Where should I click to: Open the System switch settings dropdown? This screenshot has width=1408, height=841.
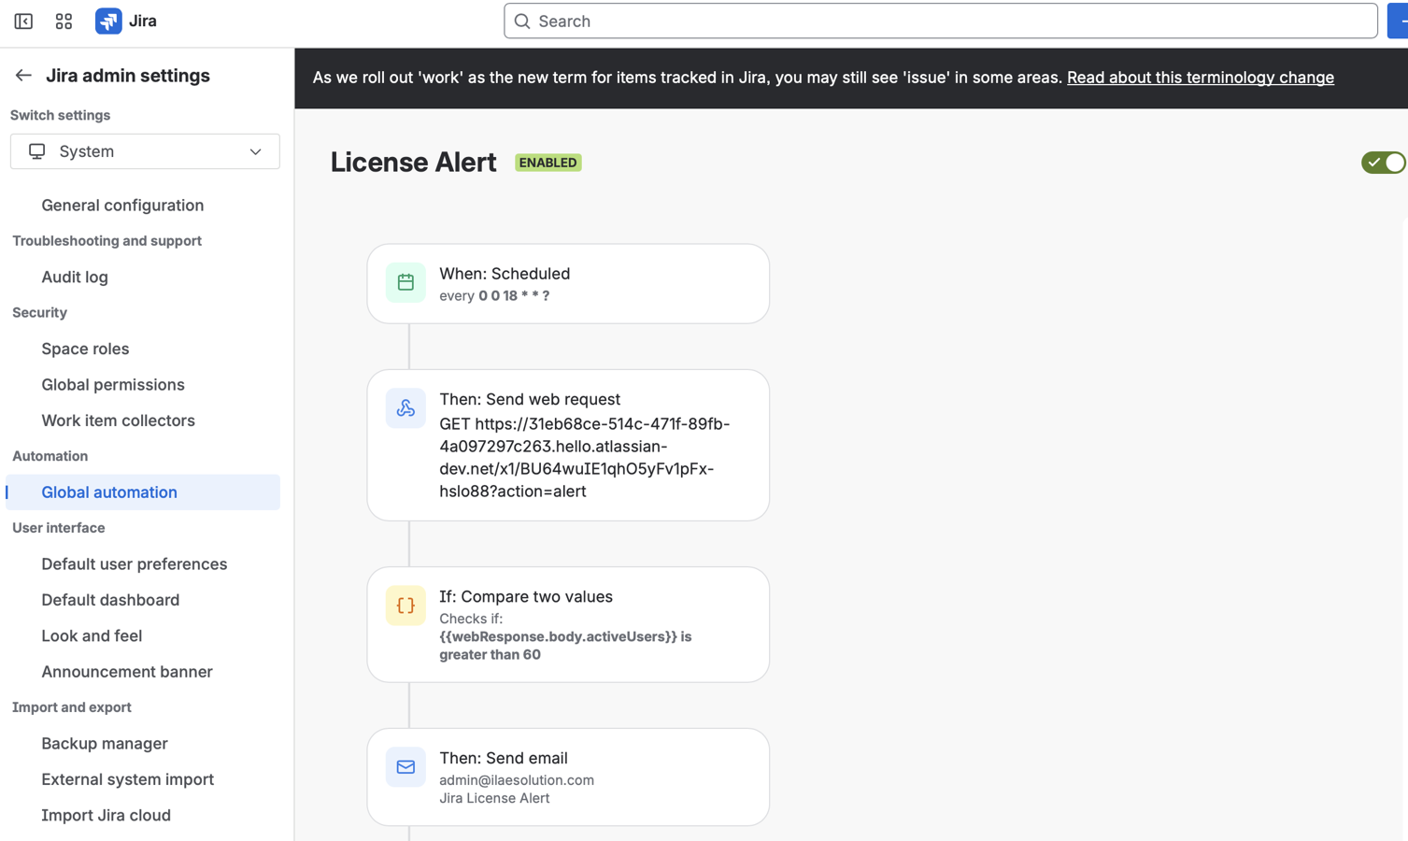coord(145,151)
